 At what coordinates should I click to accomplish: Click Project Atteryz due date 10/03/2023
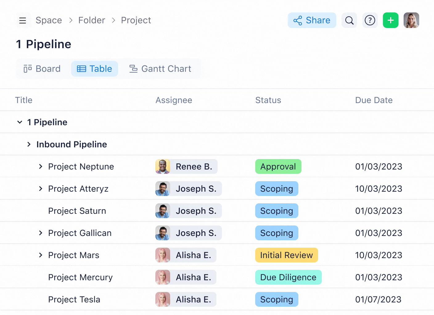[379, 189]
